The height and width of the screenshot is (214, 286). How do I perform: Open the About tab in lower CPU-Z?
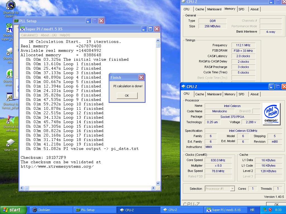[254, 94]
